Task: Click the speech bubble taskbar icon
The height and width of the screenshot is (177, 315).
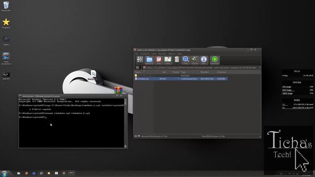Action: tap(41, 173)
